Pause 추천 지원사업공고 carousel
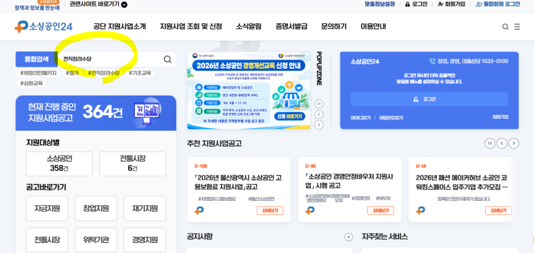The height and width of the screenshot is (253, 534). pyautogui.click(x=490, y=144)
